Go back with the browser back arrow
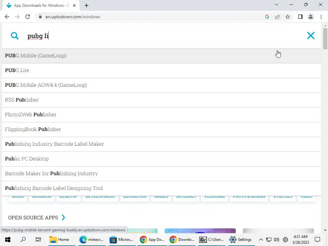Screen dimensions: 328x246 tap(7, 17)
